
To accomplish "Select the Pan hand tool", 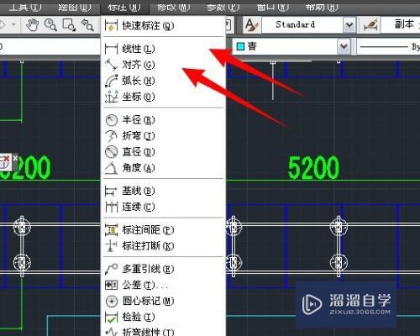I will tap(33, 24).
